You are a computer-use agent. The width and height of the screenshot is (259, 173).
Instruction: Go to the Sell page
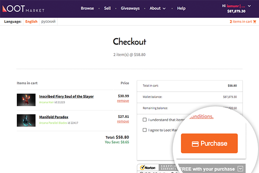[x=107, y=8]
